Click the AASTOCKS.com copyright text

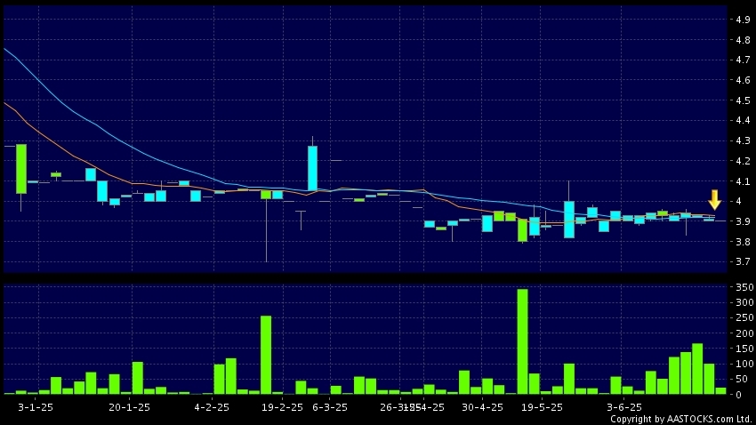pos(680,419)
